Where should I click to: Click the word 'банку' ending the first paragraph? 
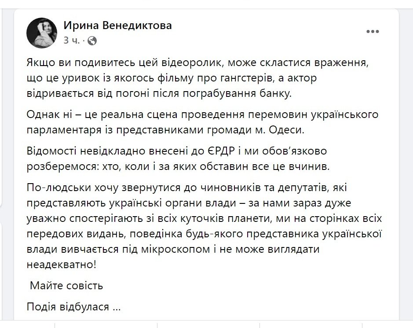[275, 94]
